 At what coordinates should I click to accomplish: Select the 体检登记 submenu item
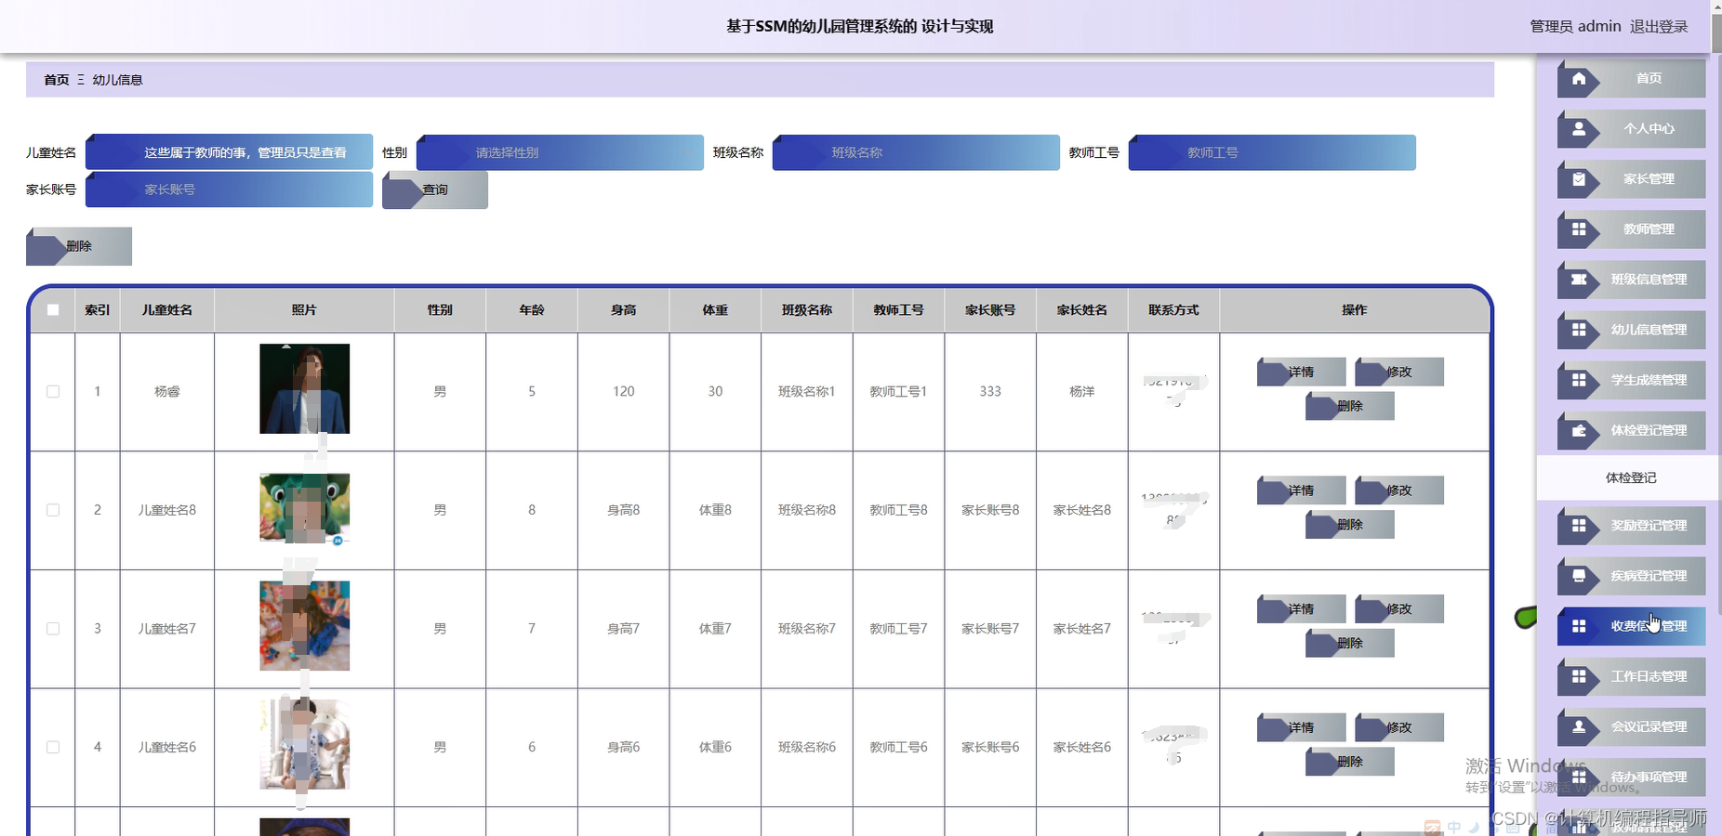[x=1631, y=477]
